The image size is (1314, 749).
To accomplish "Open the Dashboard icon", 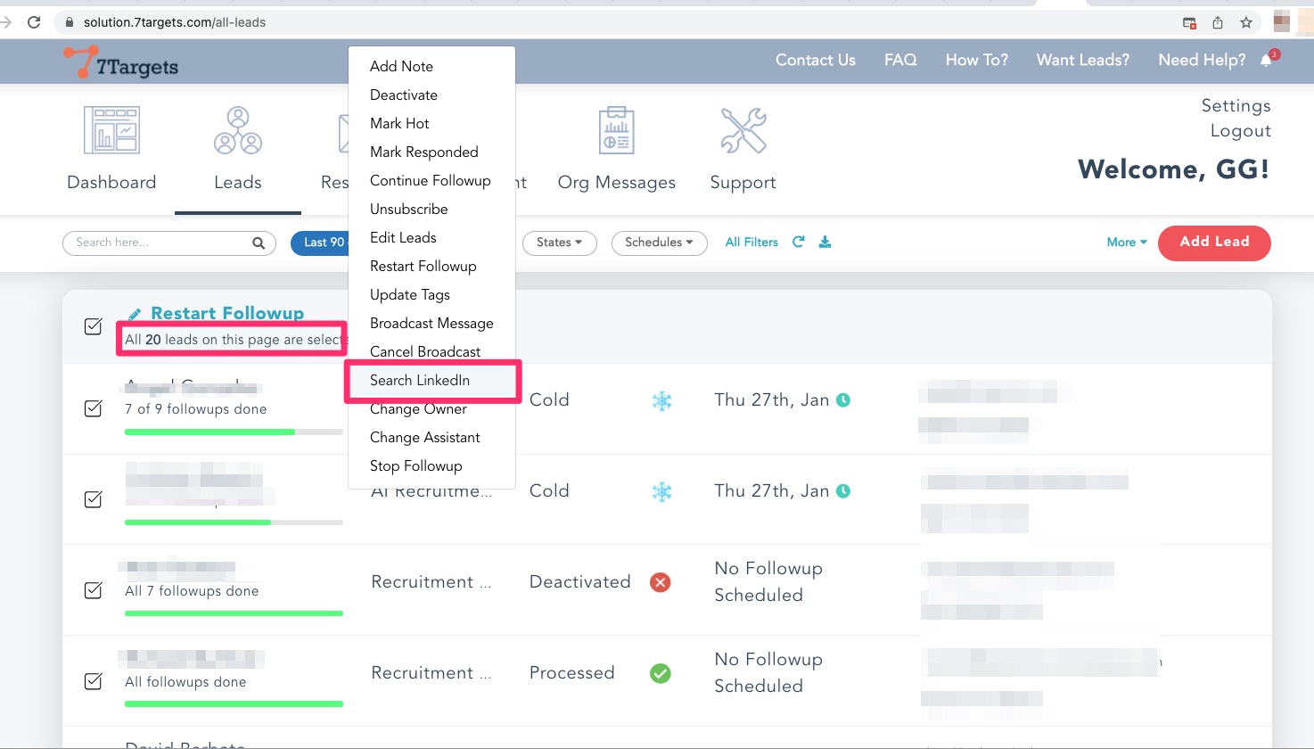I will coord(111,130).
